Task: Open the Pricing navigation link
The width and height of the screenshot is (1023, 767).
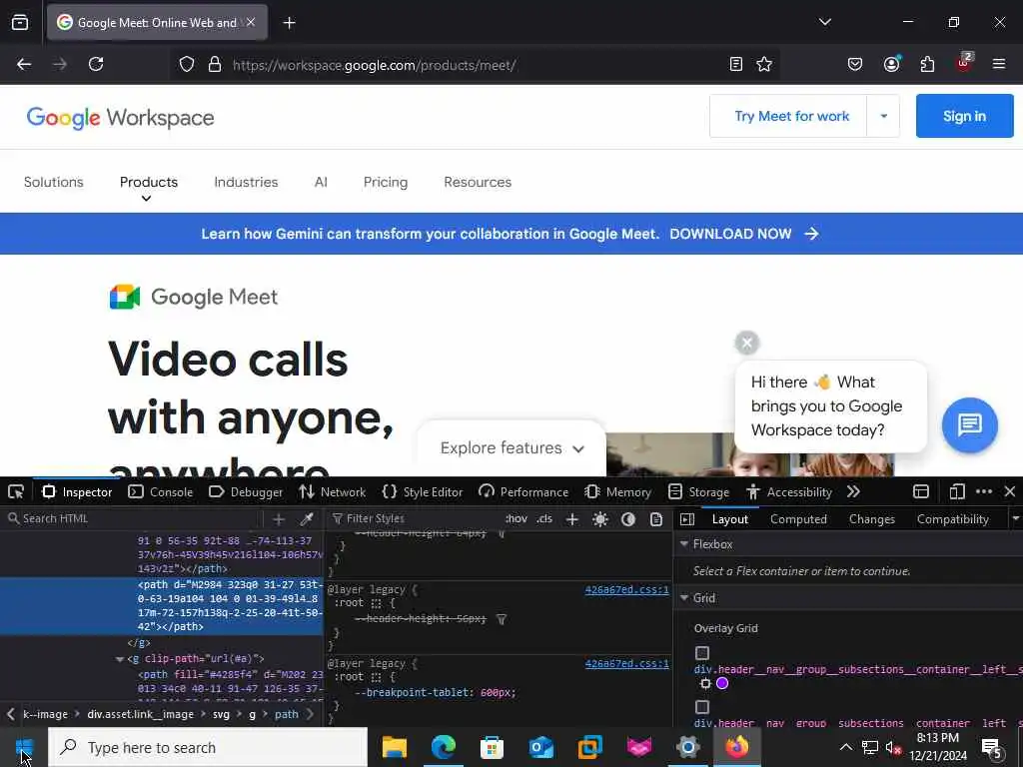Action: tap(386, 182)
